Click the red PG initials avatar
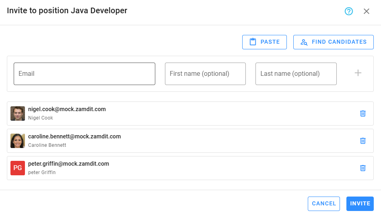 [18, 168]
